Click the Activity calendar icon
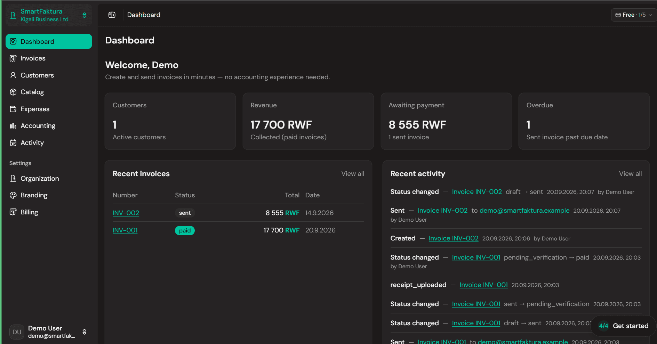This screenshot has height=344, width=657. pos(13,143)
